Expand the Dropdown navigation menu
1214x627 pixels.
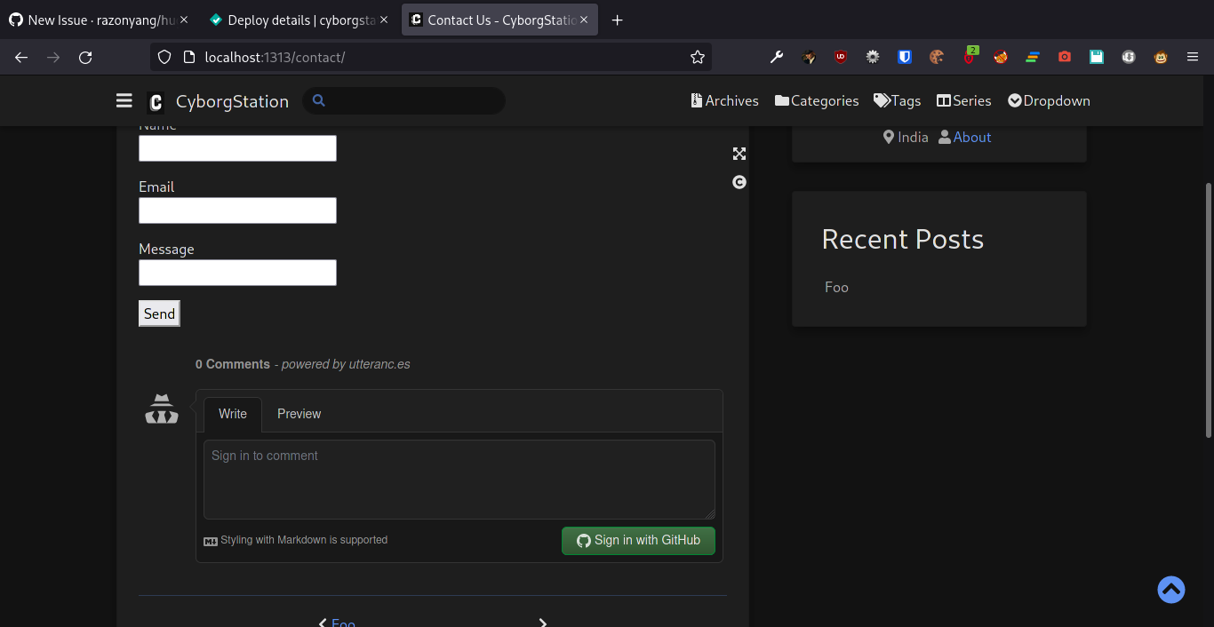click(x=1049, y=100)
